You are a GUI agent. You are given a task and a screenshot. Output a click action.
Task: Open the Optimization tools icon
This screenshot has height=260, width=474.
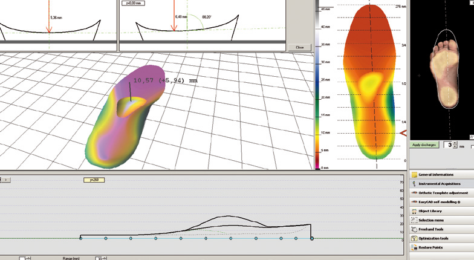point(415,238)
